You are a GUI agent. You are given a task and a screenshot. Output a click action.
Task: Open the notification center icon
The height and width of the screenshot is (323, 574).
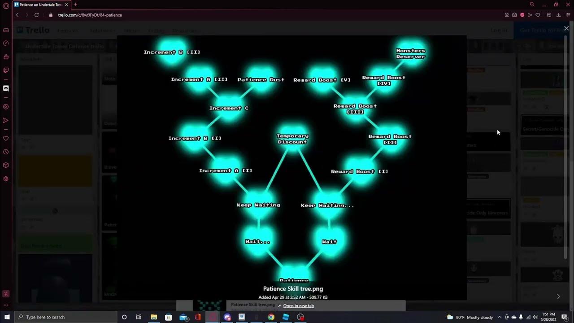click(565, 317)
